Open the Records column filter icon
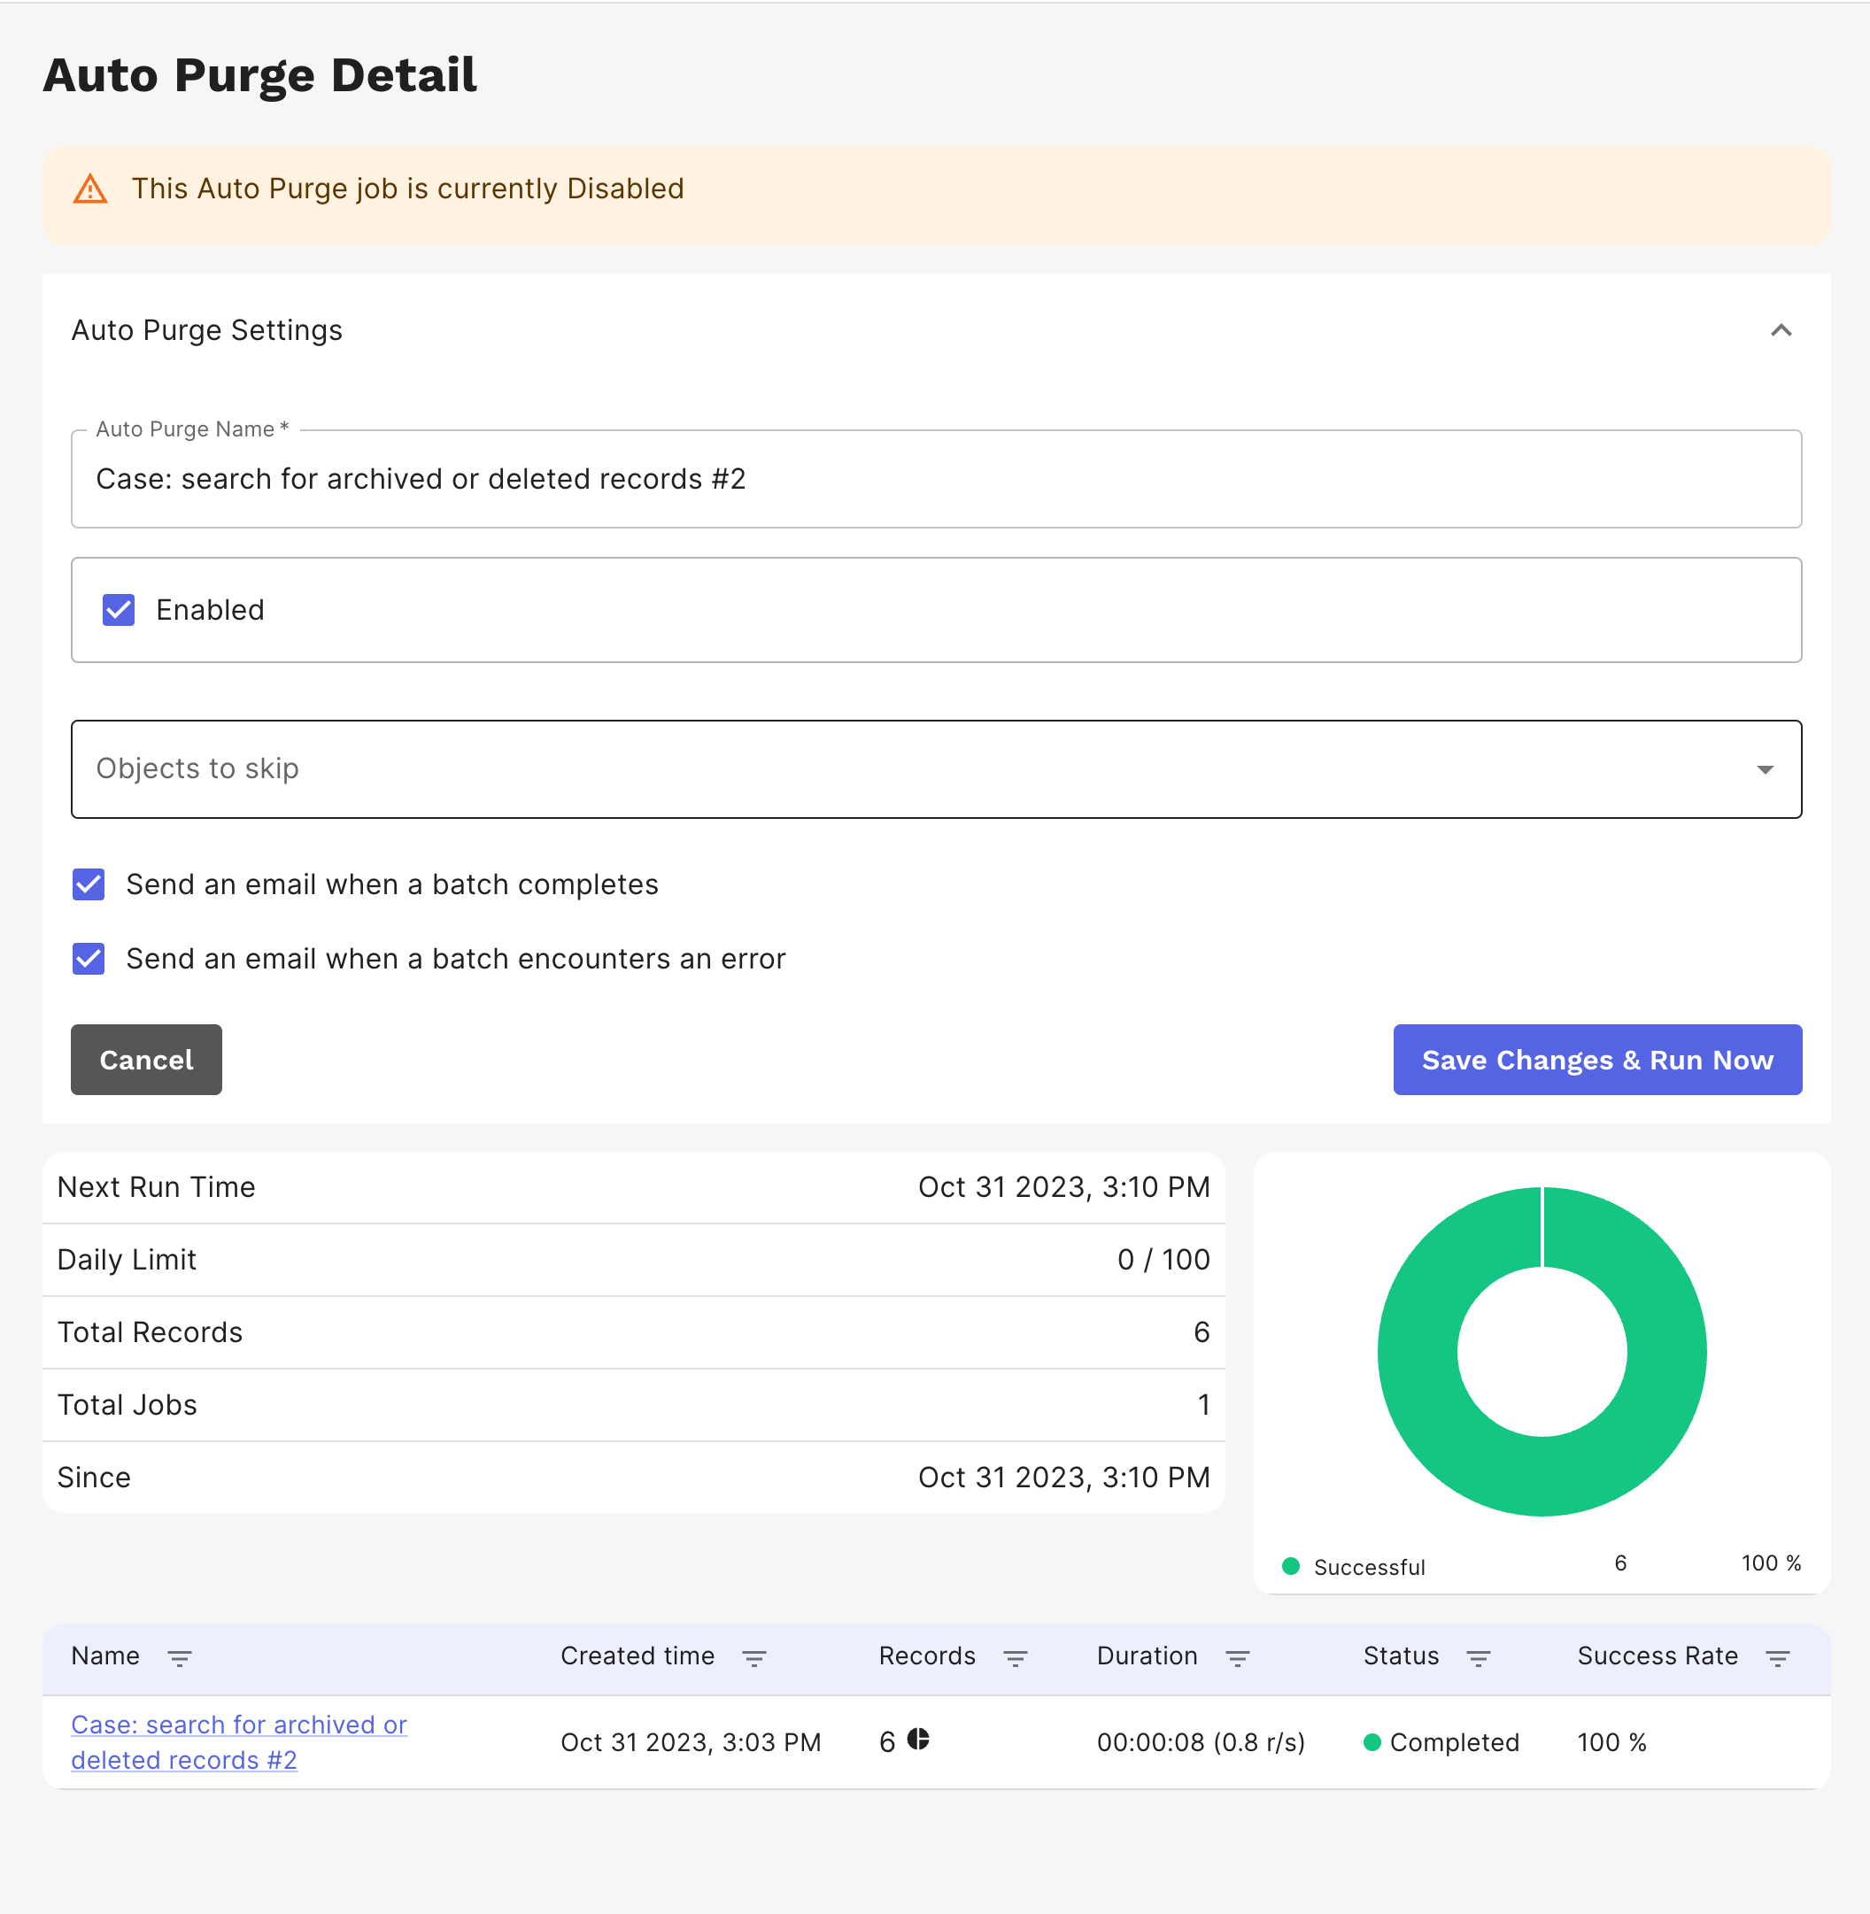Viewport: 1870px width, 1914px height. point(1015,1657)
